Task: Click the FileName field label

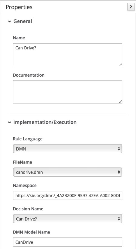Action: click(22, 162)
